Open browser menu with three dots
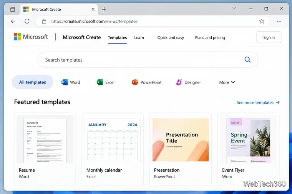The image size is (292, 194). click(x=279, y=21)
